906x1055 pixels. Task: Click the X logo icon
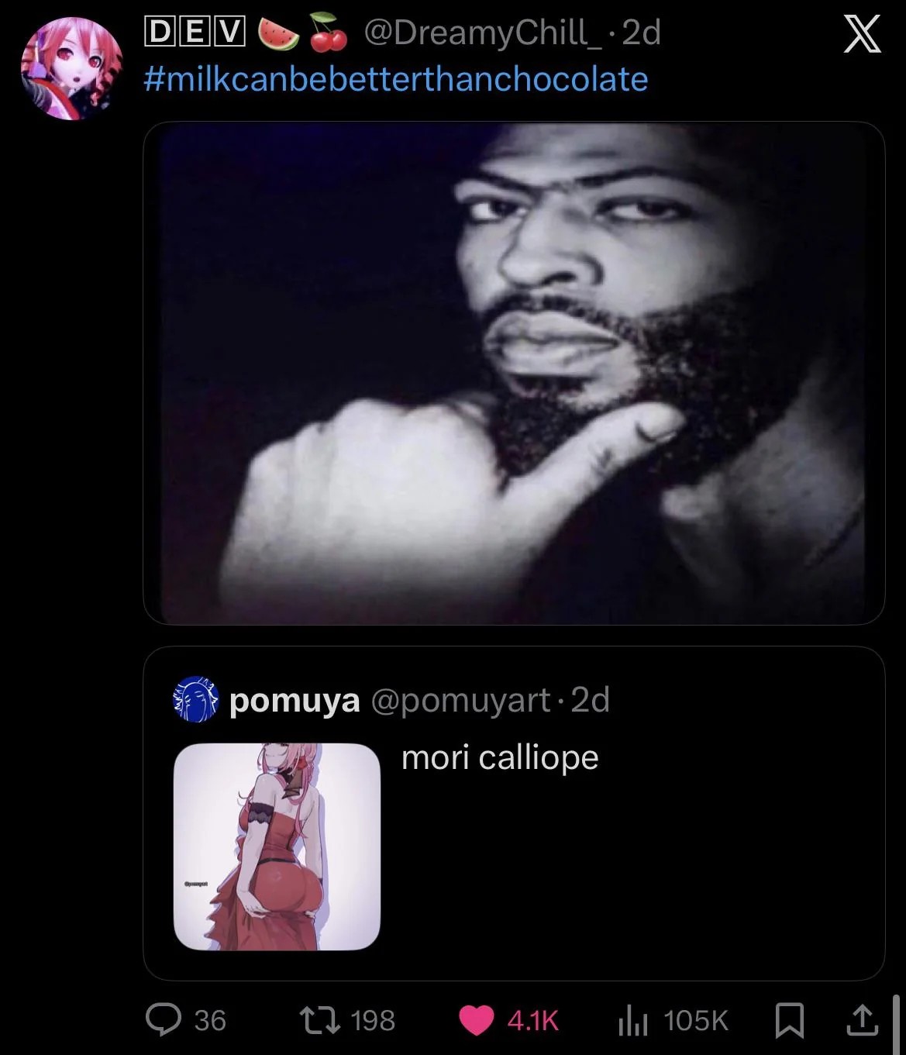[x=861, y=36]
